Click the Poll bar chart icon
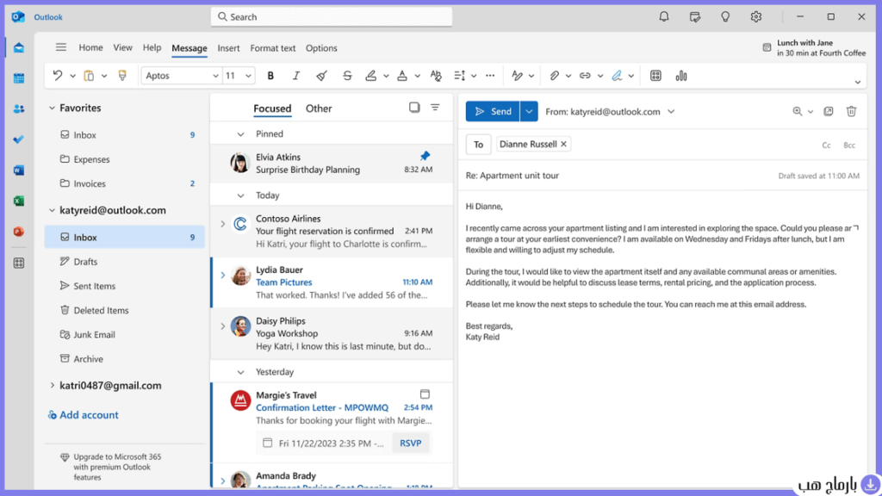The height and width of the screenshot is (496, 882). (x=681, y=76)
